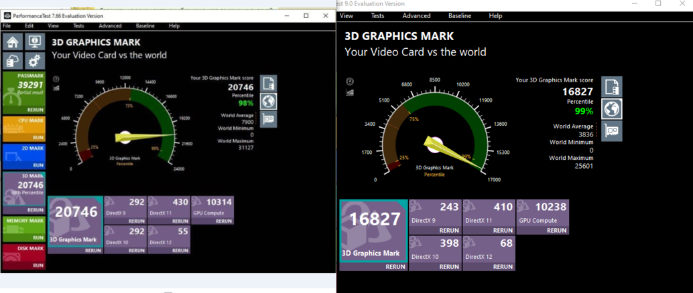Image resolution: width=693 pixels, height=293 pixels.
Task: Rerun DirectX 9 scoring 243
Action: click(449, 230)
